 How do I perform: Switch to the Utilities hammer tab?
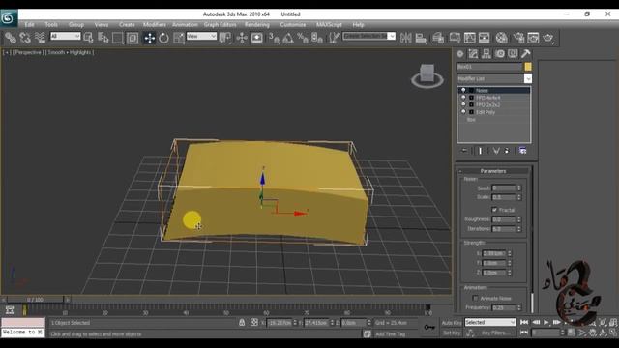526,54
